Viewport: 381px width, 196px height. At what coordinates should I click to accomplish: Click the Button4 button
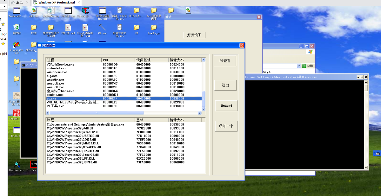pyautogui.click(x=226, y=105)
